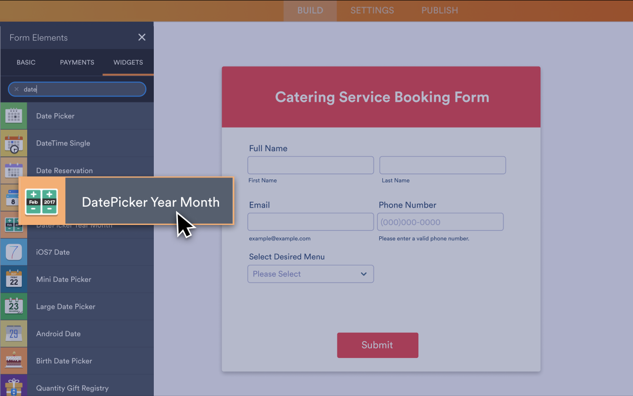Switch to the PAYMENTS elements tab
633x396 pixels.
coord(77,62)
